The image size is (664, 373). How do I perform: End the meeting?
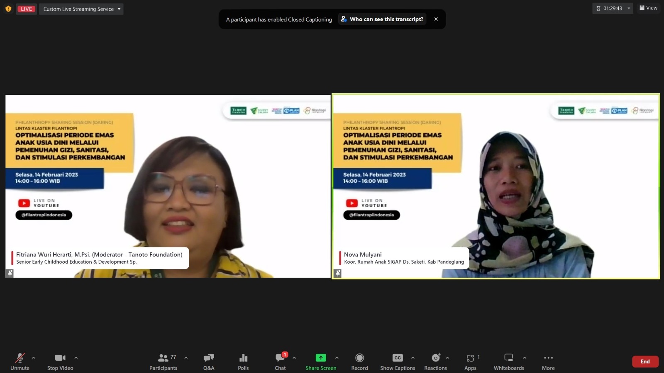point(645,361)
